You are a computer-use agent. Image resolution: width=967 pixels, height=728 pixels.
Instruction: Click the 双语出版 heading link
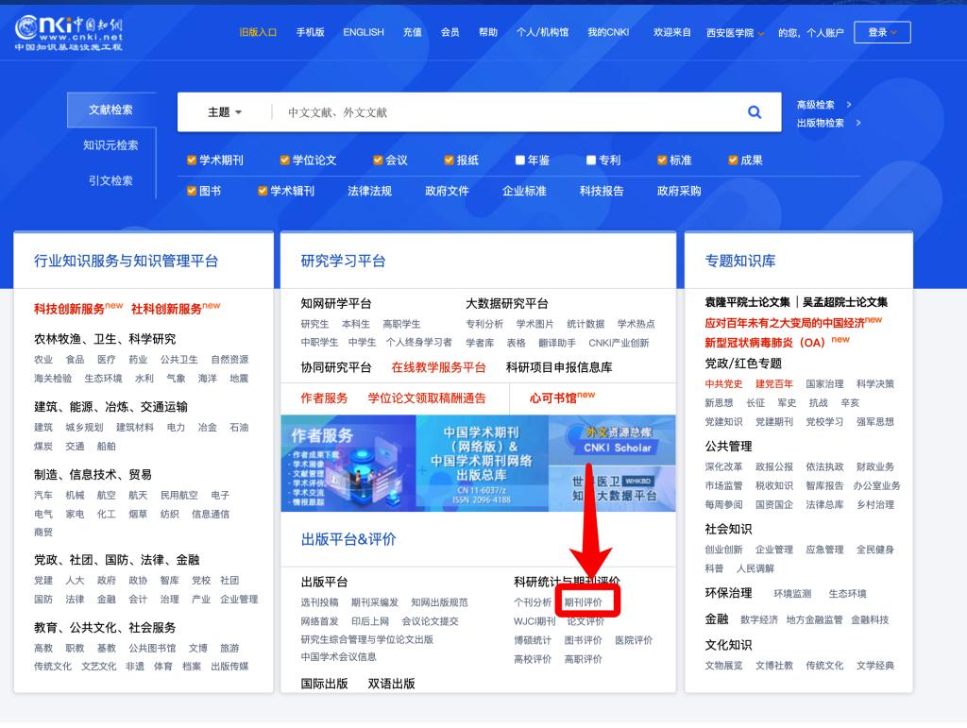point(391,684)
